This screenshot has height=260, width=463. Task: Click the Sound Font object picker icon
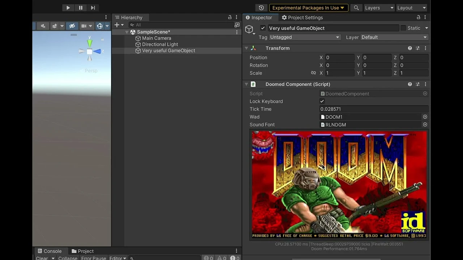coord(425,125)
